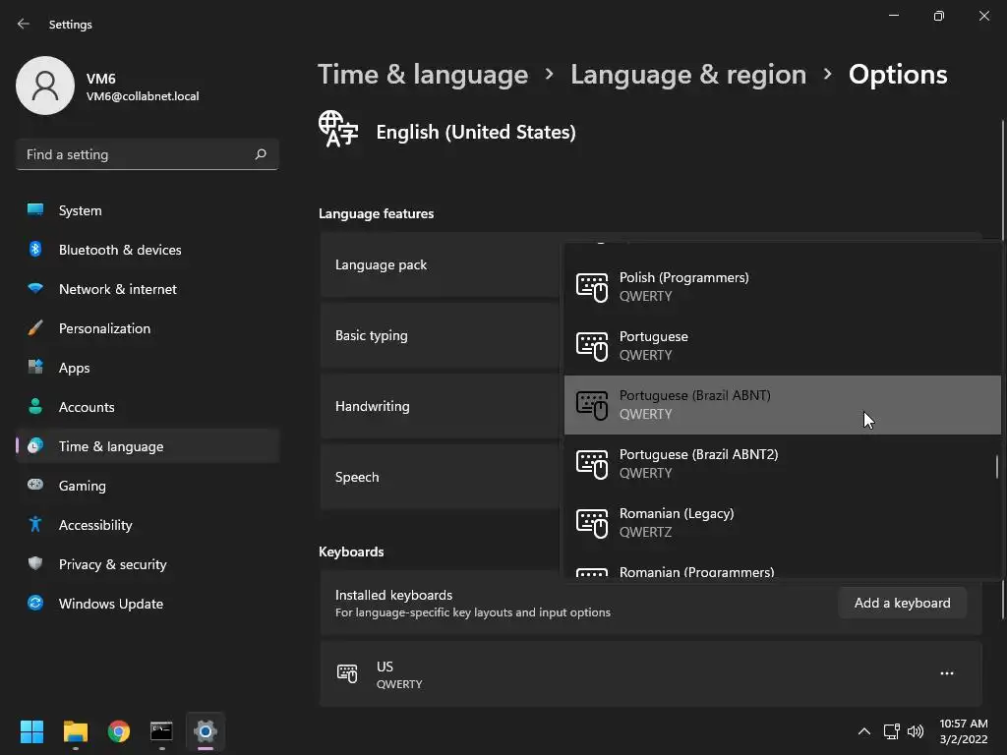Open the US keyboard more options menu
The image size is (1007, 755).
946,673
